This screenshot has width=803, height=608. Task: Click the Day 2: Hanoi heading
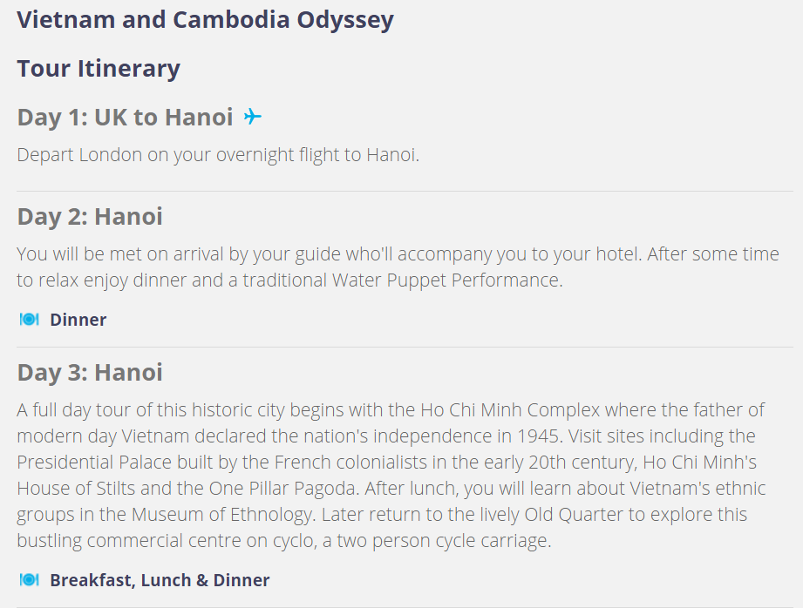click(x=90, y=217)
